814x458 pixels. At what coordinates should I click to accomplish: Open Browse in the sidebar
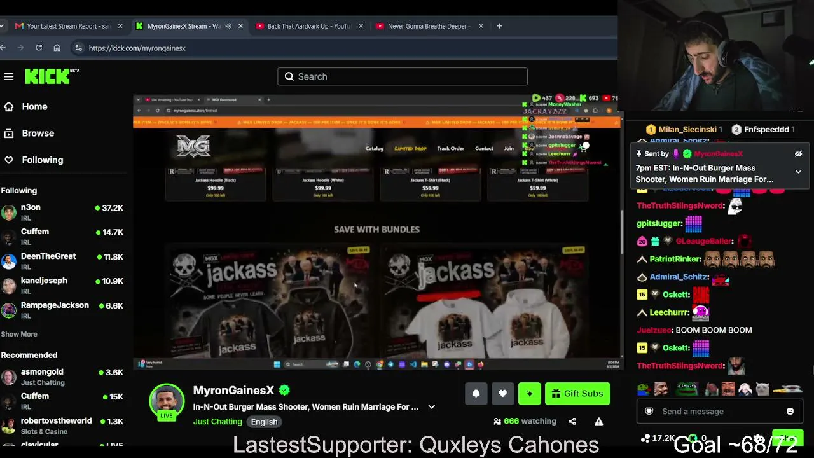[x=38, y=134]
